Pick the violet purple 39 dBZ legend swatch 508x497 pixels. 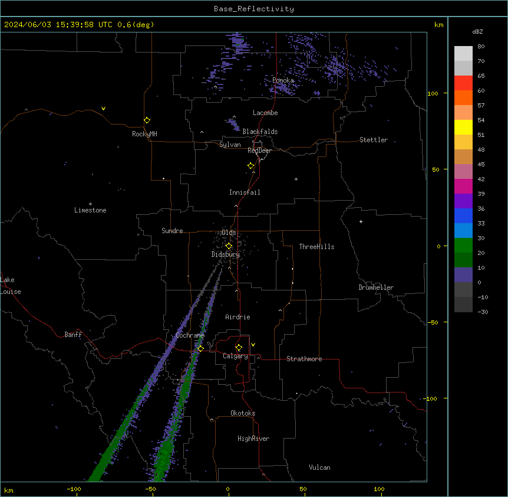(x=463, y=201)
